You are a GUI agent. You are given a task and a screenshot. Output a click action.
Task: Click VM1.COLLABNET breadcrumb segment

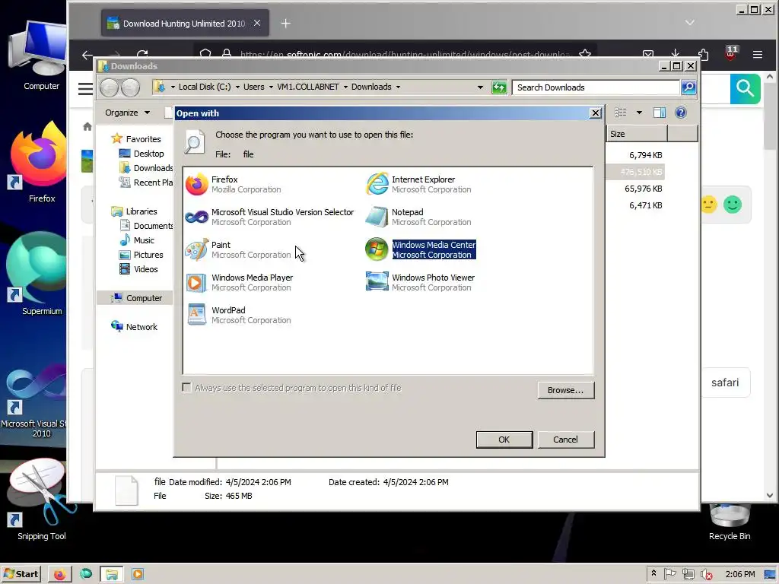click(307, 87)
